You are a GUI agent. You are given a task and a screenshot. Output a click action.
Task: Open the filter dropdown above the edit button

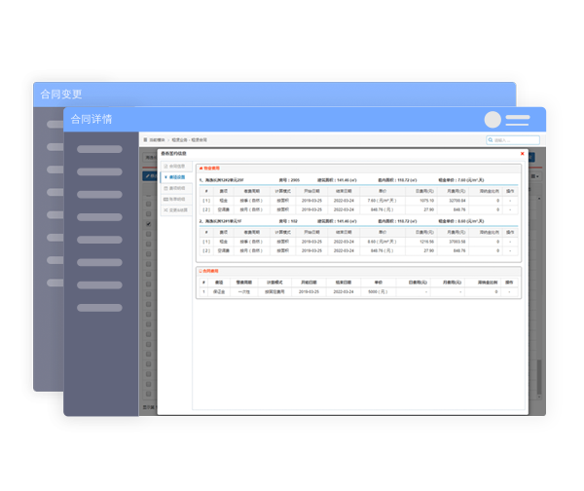(149, 157)
